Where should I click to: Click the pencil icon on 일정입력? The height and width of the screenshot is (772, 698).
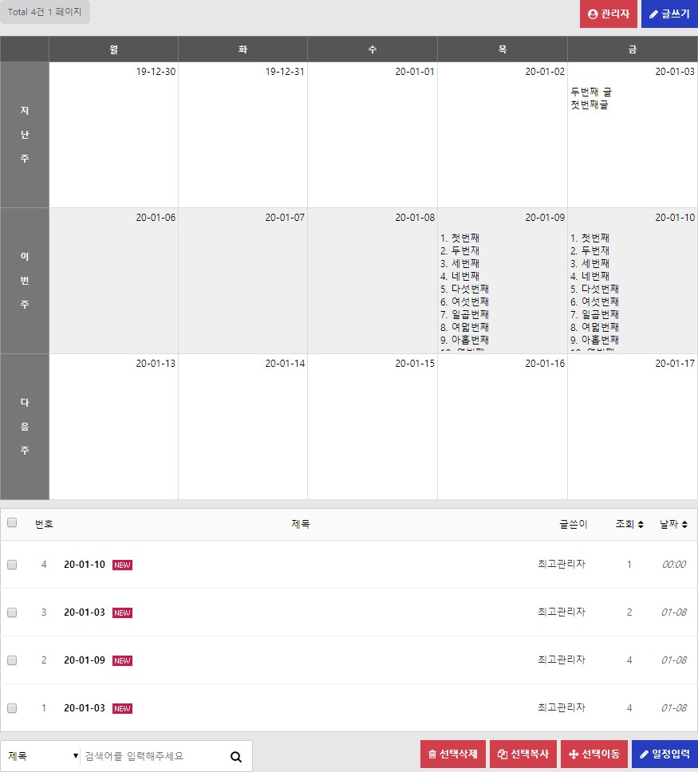tap(644, 754)
